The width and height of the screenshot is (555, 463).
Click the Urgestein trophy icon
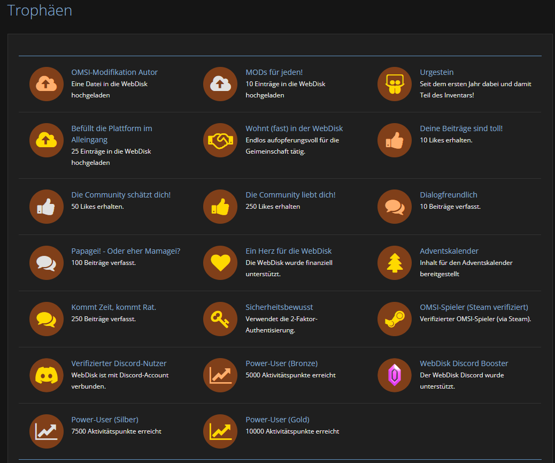coord(395,84)
